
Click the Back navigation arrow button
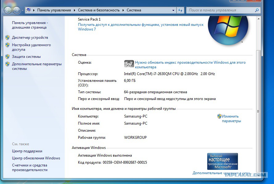pyautogui.click(x=8, y=10)
